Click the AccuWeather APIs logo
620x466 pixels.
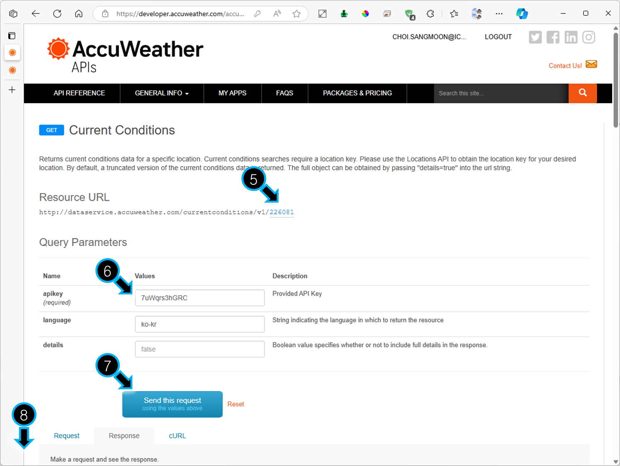click(125, 55)
